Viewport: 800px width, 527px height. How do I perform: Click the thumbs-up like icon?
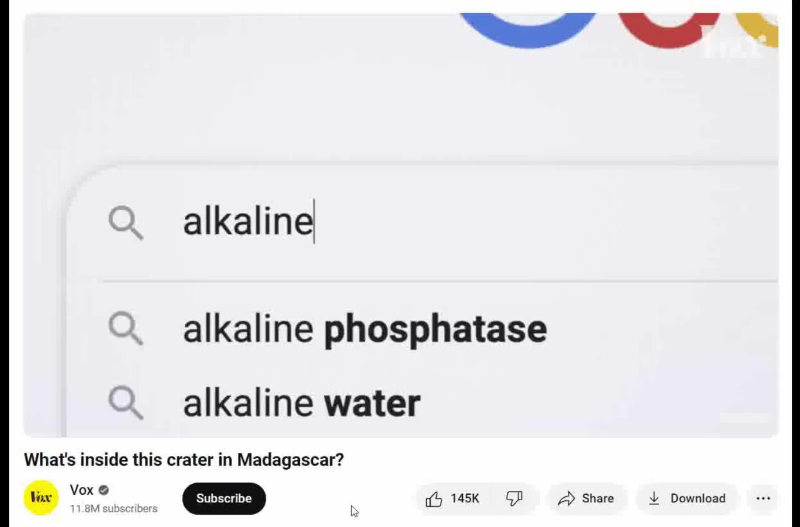434,499
